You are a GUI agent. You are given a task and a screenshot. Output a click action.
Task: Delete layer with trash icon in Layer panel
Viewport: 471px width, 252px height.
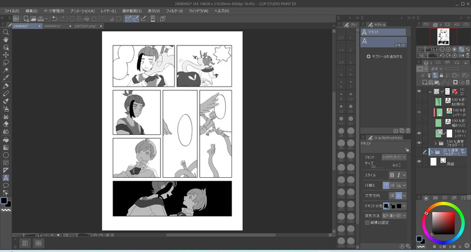coord(467,82)
